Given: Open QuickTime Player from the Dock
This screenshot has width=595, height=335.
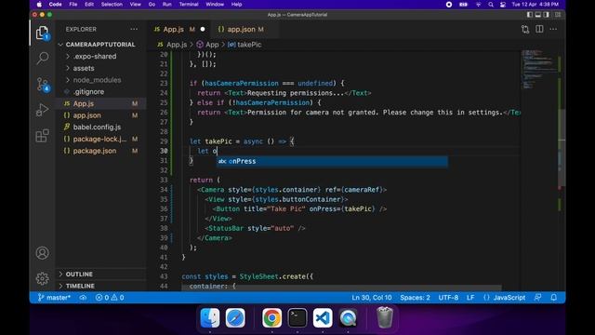Looking at the screenshot, I should [348, 317].
